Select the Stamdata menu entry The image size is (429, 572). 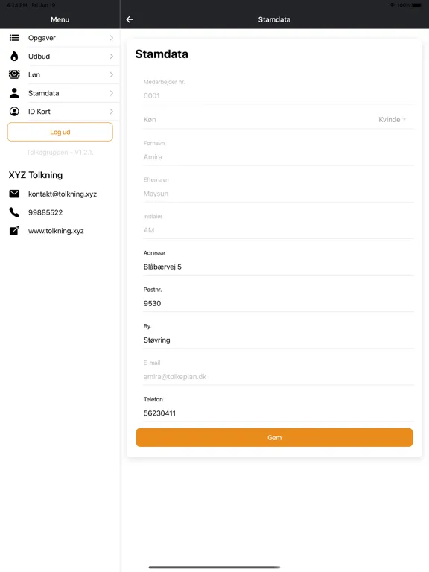click(x=60, y=93)
